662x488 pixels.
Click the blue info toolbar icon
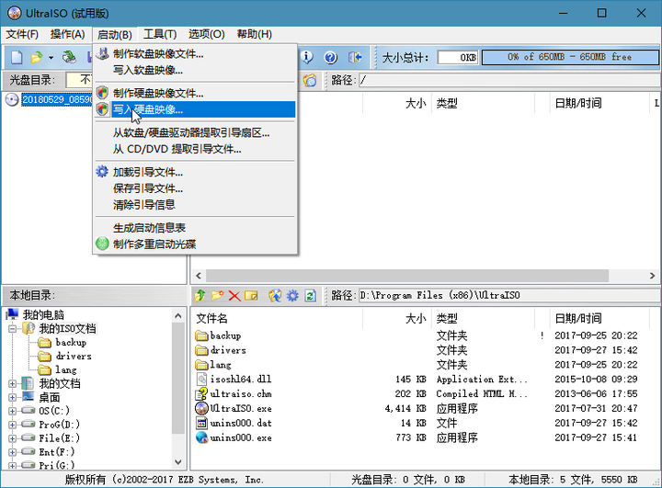pyautogui.click(x=306, y=57)
